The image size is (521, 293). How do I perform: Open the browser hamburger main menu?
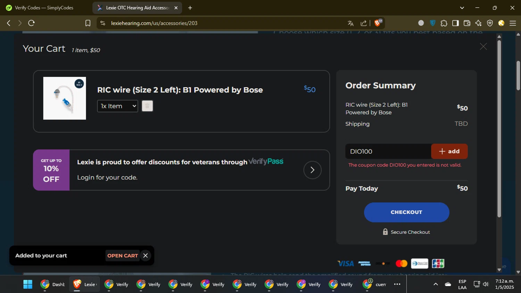(x=513, y=23)
